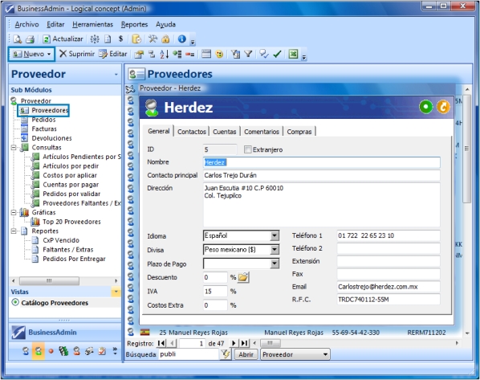Image resolution: width=480 pixels, height=380 pixels.
Task: Click the green checkmark toolbar icon
Action: 278,55
